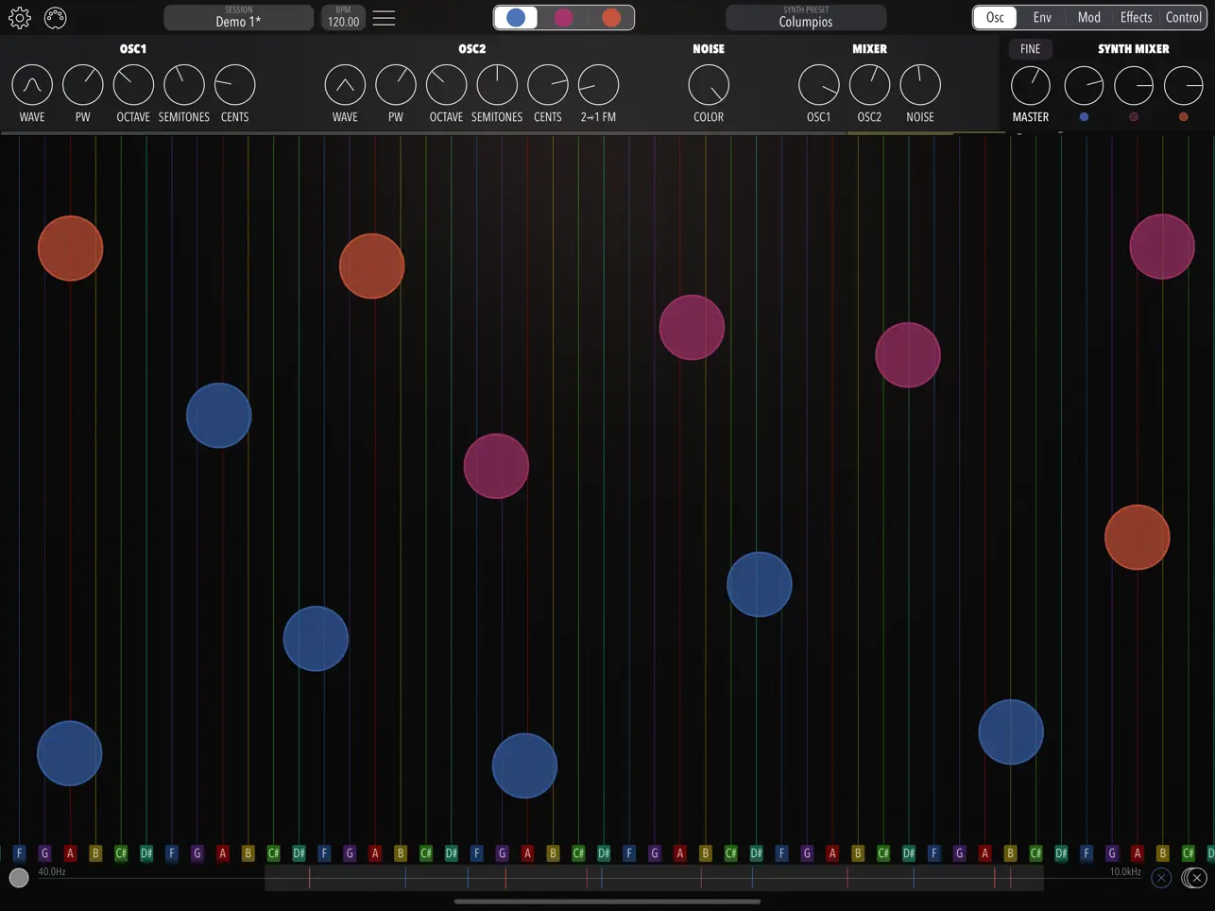Screen dimensions: 1215x911
Task: Select the orange voice in the voice selector
Action: (x=611, y=17)
